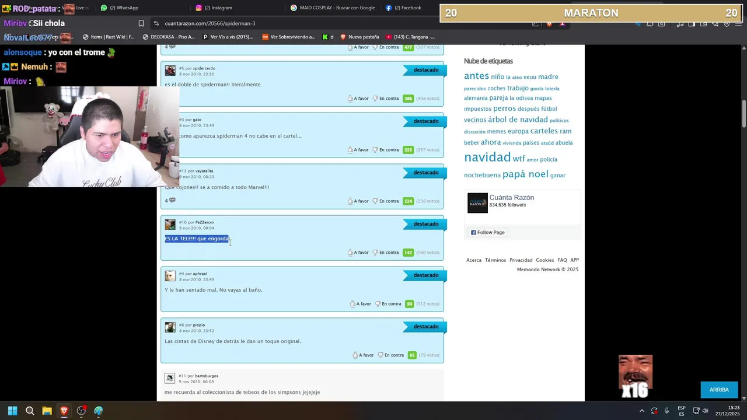Open Términos footer link
Screen dimensions: 747x420
(495, 260)
